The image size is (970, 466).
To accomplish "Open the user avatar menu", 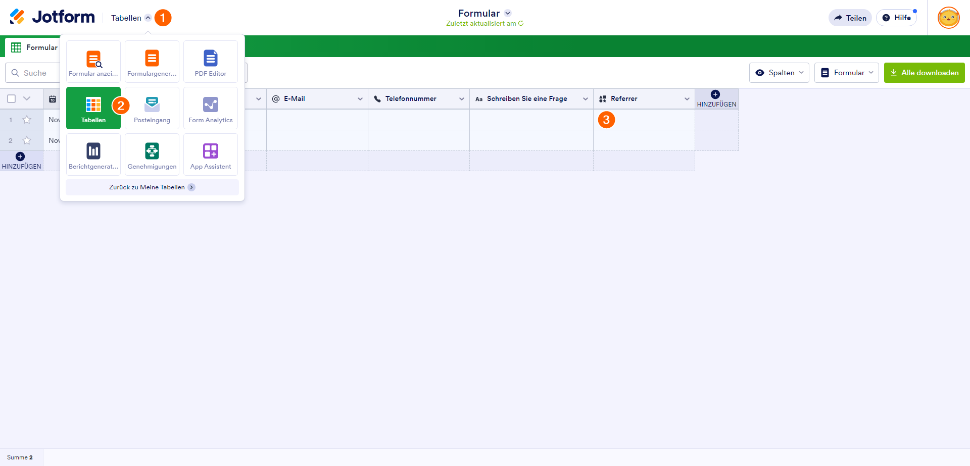I will (x=948, y=18).
